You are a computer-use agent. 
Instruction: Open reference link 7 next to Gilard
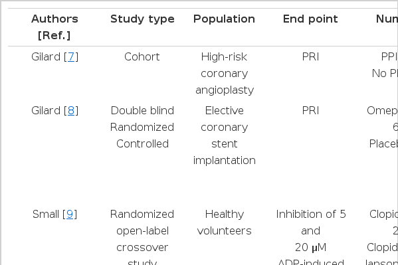pos(71,57)
